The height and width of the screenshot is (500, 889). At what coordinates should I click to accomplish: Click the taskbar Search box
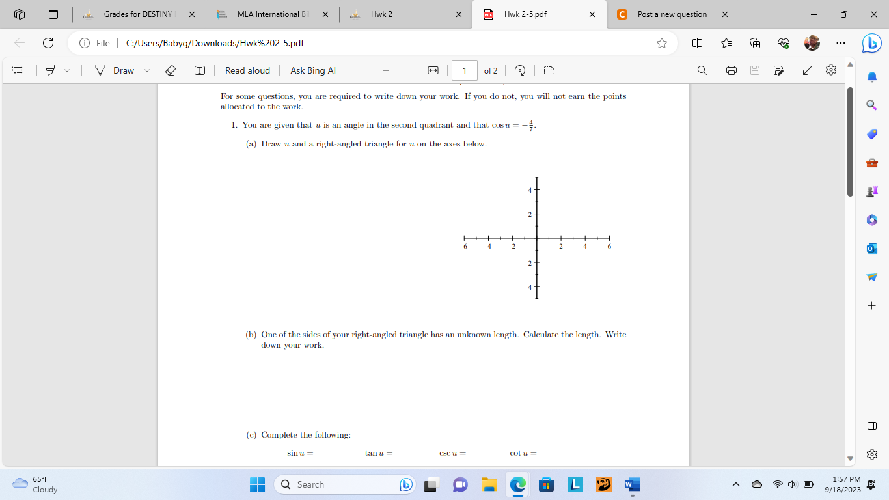tap(346, 484)
